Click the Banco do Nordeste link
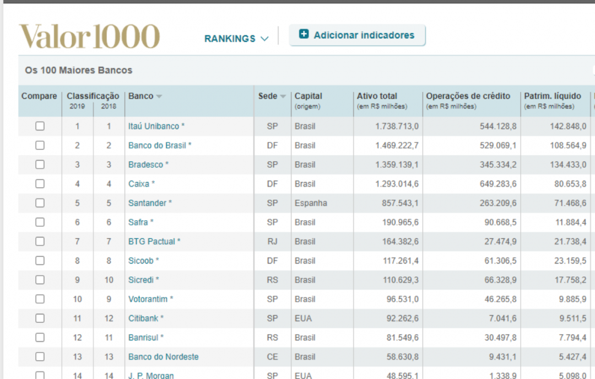The height and width of the screenshot is (379, 595). point(163,357)
